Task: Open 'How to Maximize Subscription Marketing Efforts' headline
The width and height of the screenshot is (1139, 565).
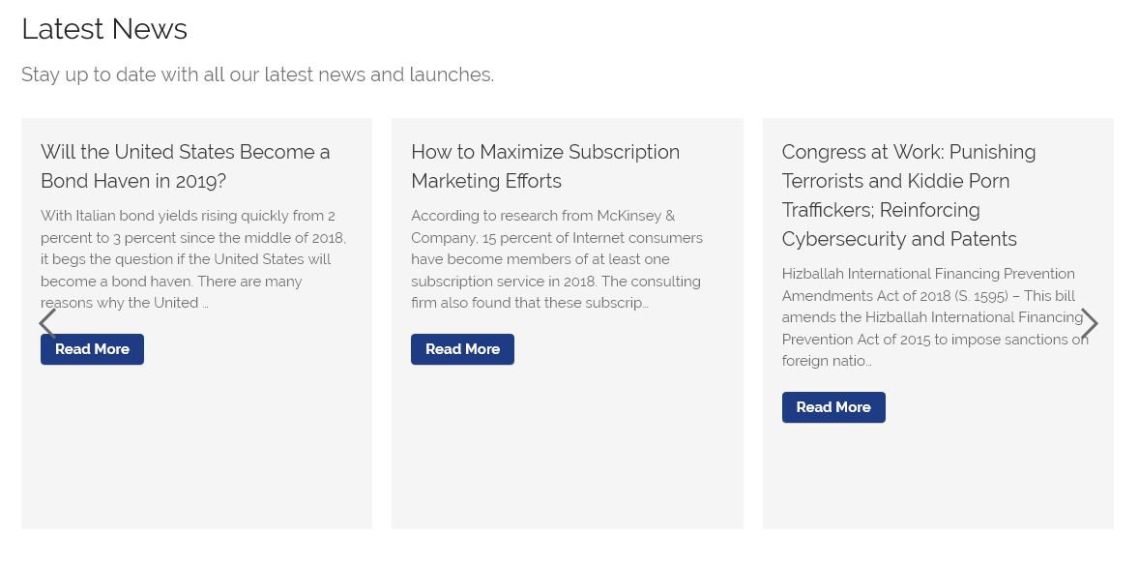Action: click(545, 165)
